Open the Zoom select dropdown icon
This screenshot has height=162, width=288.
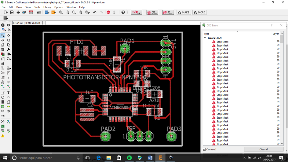(87, 12)
